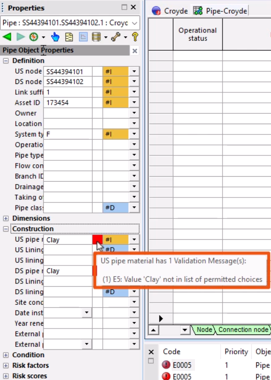The height and width of the screenshot is (380, 271).
Task: Click the graph chart toolbar icon
Action: [x=83, y=37]
